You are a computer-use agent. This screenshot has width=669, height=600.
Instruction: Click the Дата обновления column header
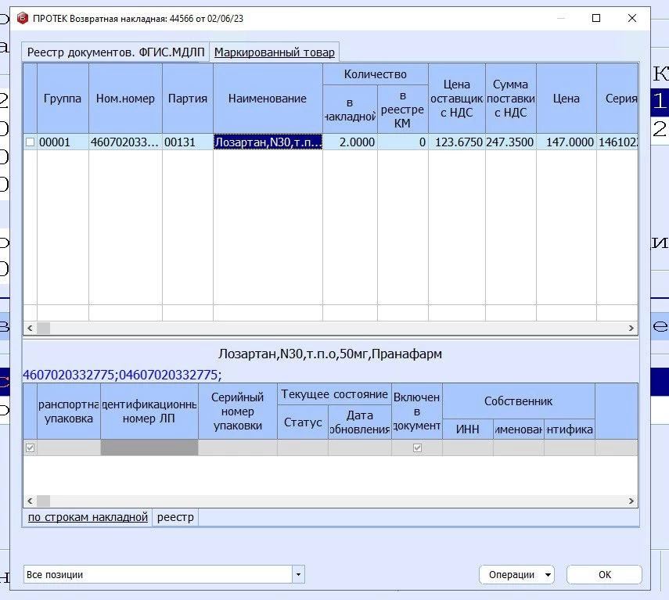coord(360,422)
